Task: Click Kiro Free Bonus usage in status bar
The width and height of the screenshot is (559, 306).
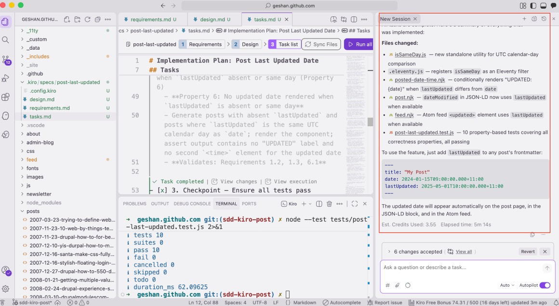Action: (x=478, y=303)
